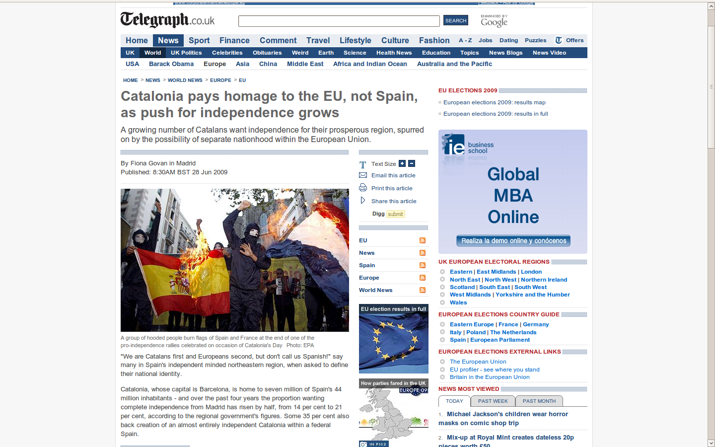
Task: Open the RSS feed icon beside Spain
Action: (423, 265)
